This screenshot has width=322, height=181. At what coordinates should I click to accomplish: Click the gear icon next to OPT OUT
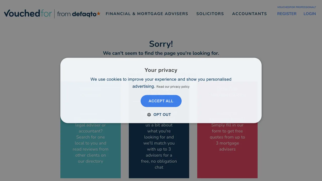click(x=149, y=115)
